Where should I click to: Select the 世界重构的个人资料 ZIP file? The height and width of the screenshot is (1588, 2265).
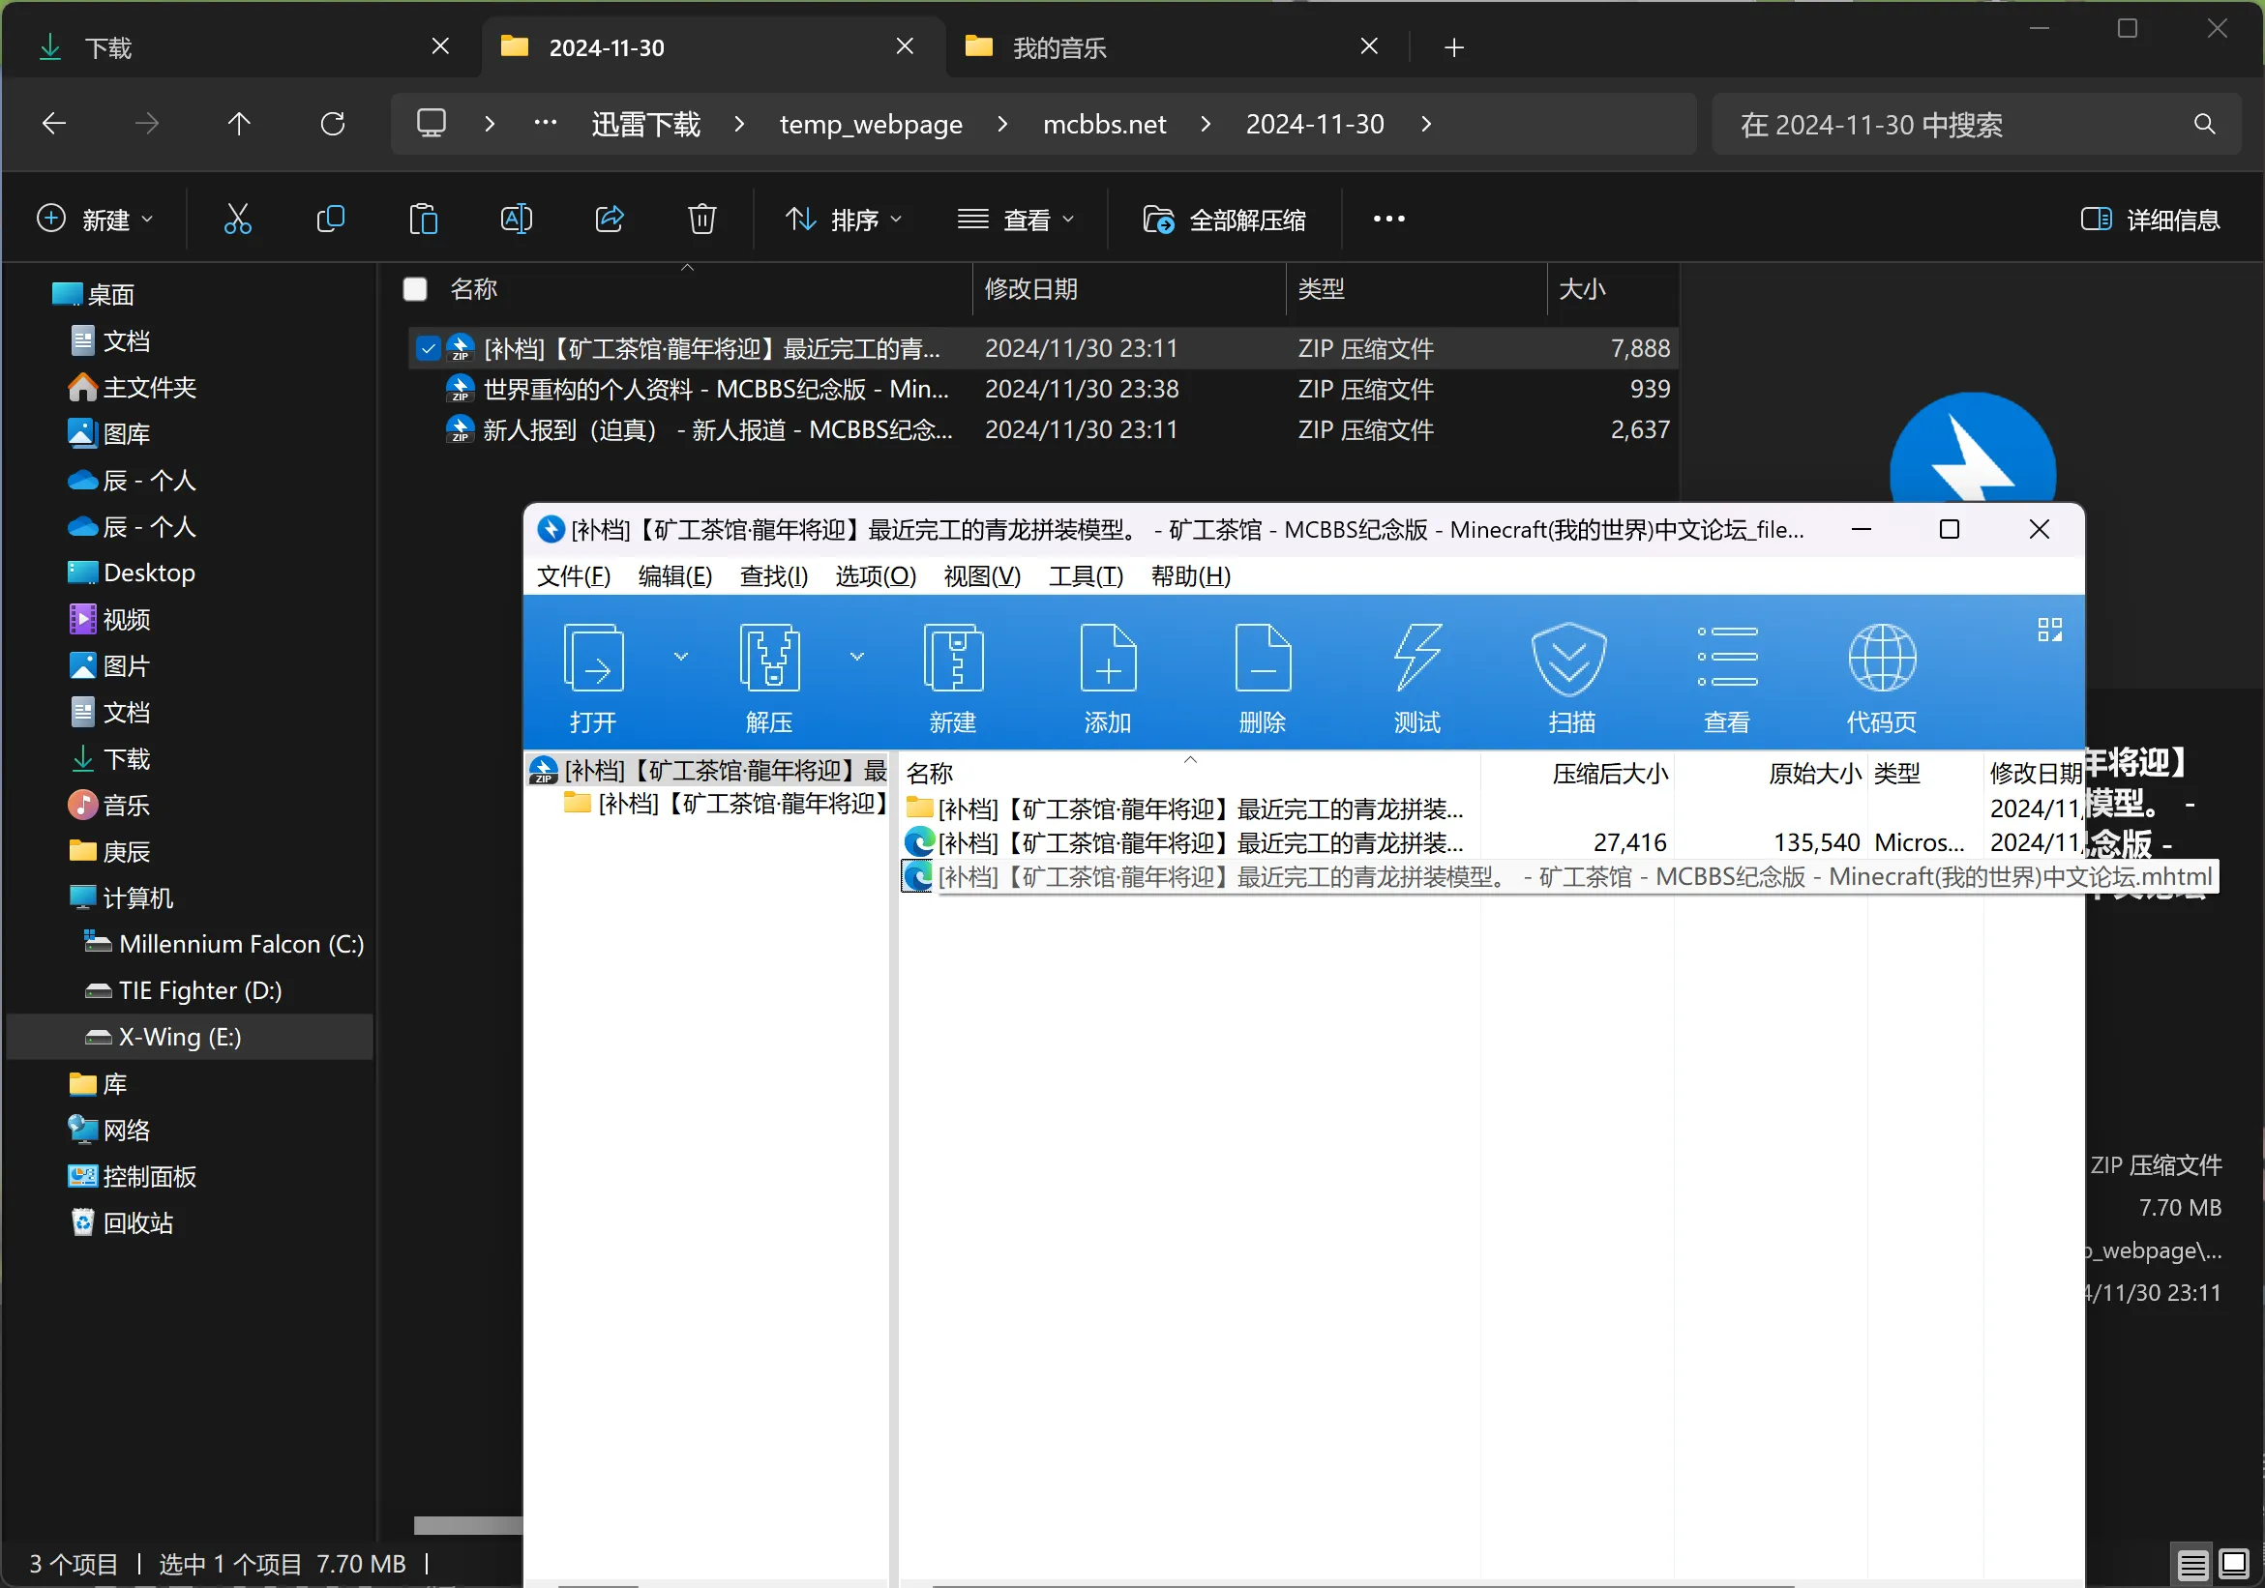[1042, 389]
